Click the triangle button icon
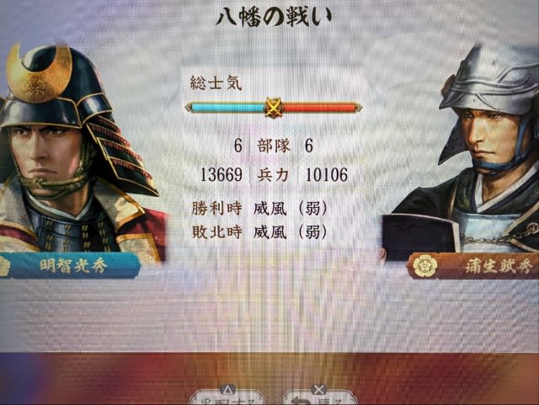Image resolution: width=539 pixels, height=405 pixels. click(x=228, y=390)
